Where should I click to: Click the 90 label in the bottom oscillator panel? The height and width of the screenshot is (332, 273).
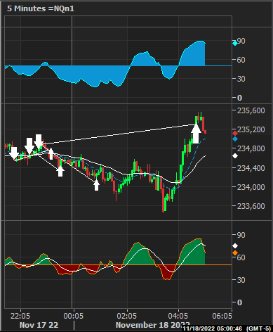(x=241, y=235)
